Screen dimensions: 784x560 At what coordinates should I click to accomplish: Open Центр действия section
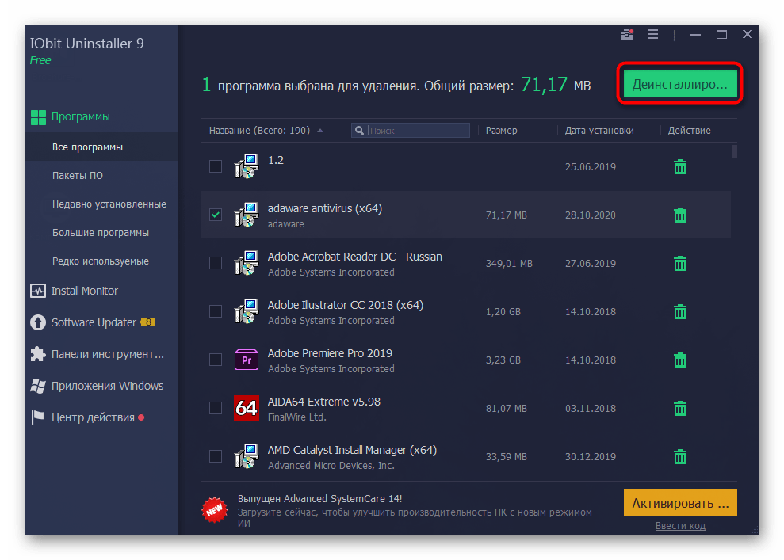pos(93,417)
